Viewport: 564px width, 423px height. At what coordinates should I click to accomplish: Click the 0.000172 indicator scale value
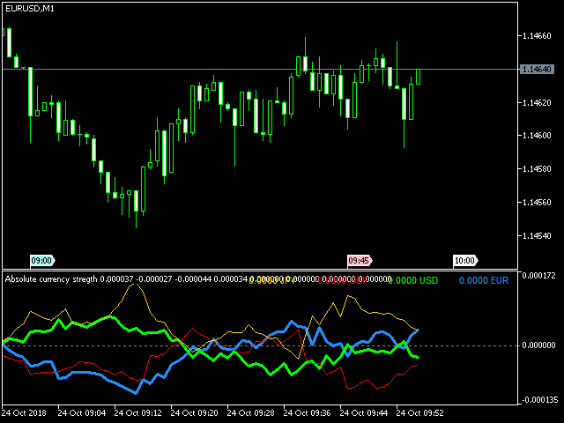pyautogui.click(x=538, y=276)
